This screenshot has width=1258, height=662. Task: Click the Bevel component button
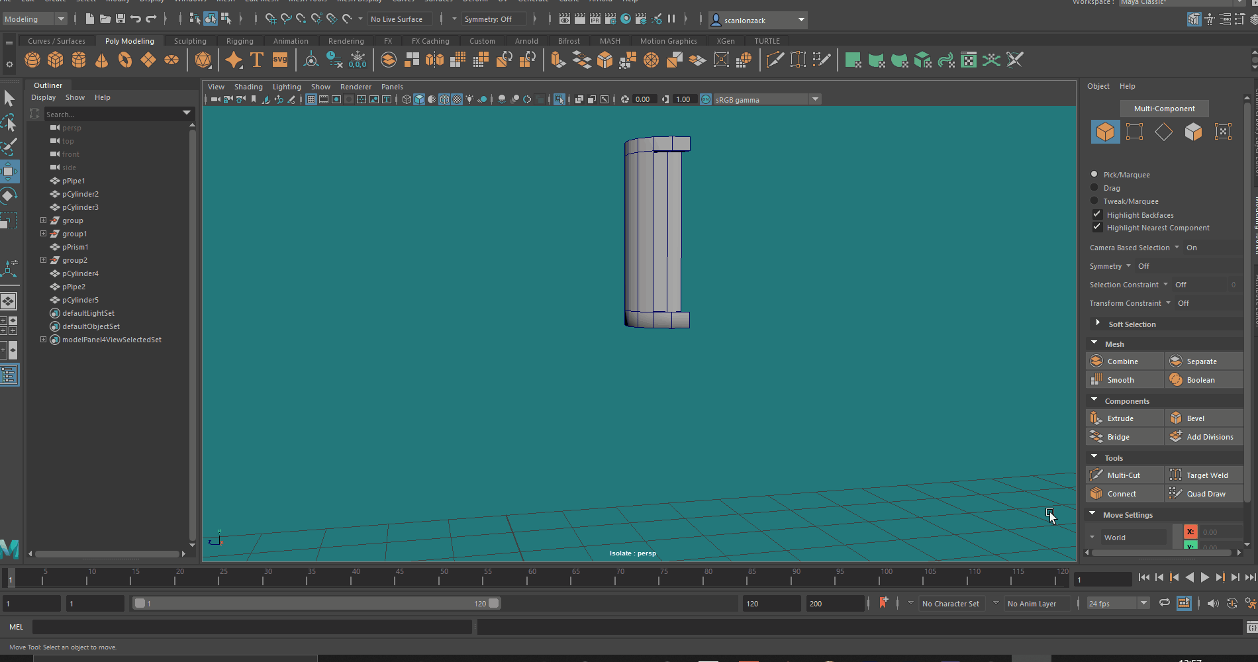[x=1204, y=418]
